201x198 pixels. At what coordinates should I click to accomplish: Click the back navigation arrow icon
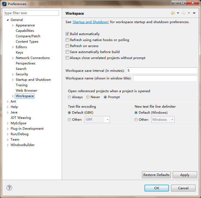[173, 13]
